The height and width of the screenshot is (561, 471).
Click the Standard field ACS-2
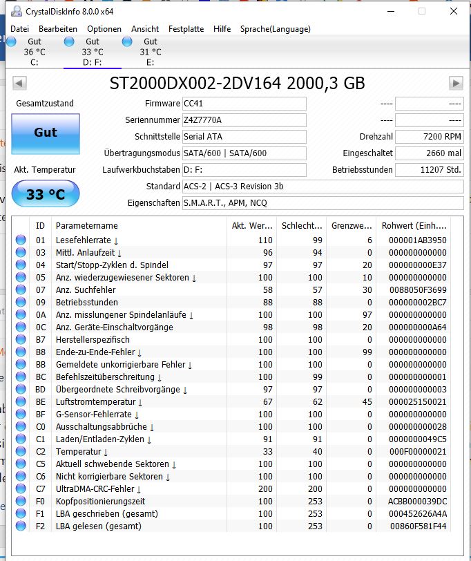point(323,187)
